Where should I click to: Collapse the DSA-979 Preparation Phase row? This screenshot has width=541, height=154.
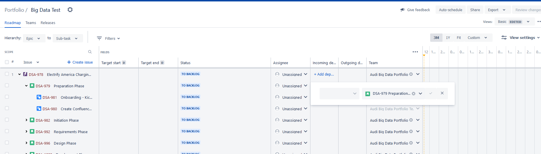click(26, 86)
